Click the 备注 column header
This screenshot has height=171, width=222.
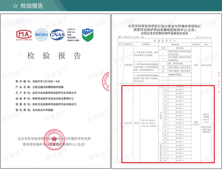pos(207,45)
